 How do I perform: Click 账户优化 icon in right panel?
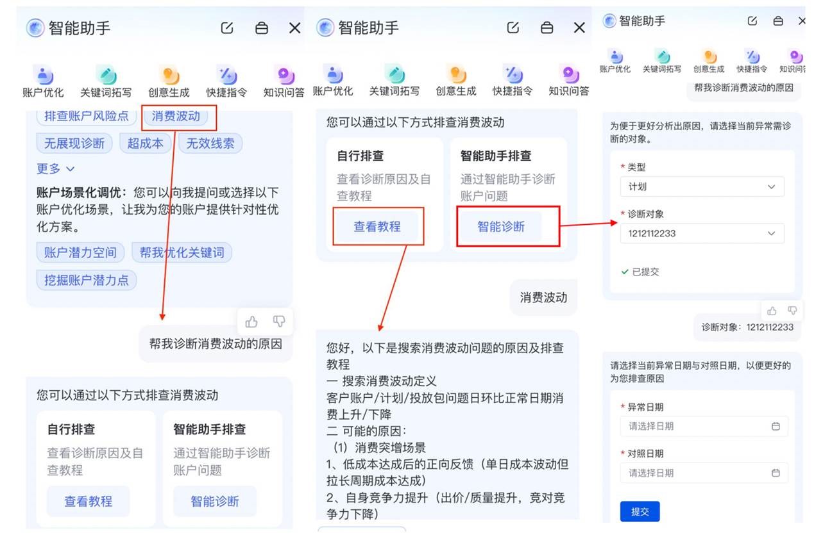(615, 57)
